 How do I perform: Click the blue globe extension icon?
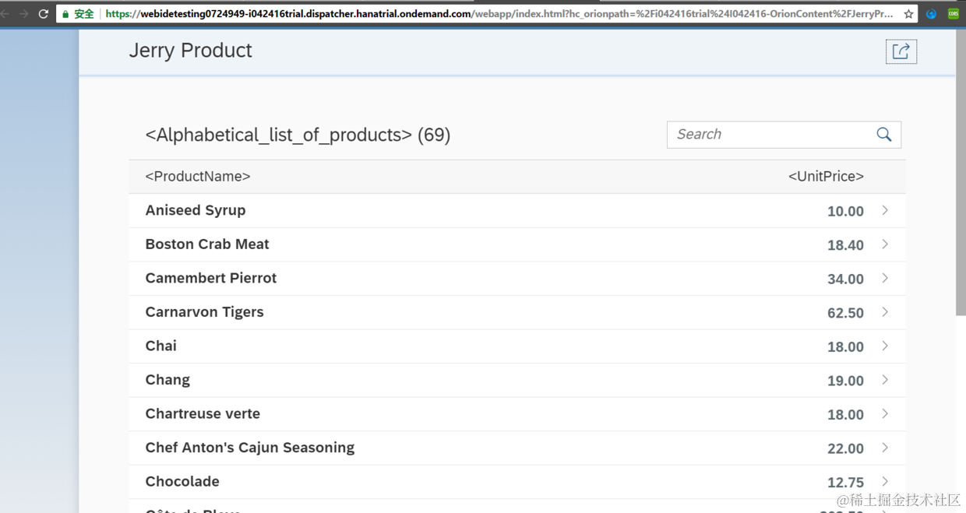(x=931, y=14)
